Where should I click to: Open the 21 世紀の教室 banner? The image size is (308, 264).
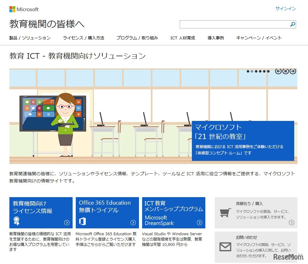(243, 141)
